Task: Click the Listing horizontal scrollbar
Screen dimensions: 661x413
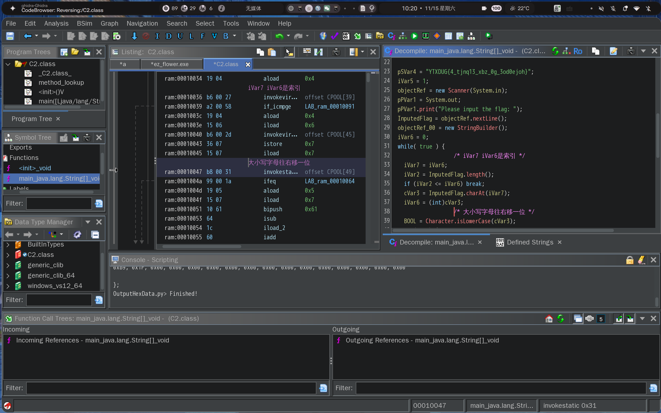Action: (202, 246)
